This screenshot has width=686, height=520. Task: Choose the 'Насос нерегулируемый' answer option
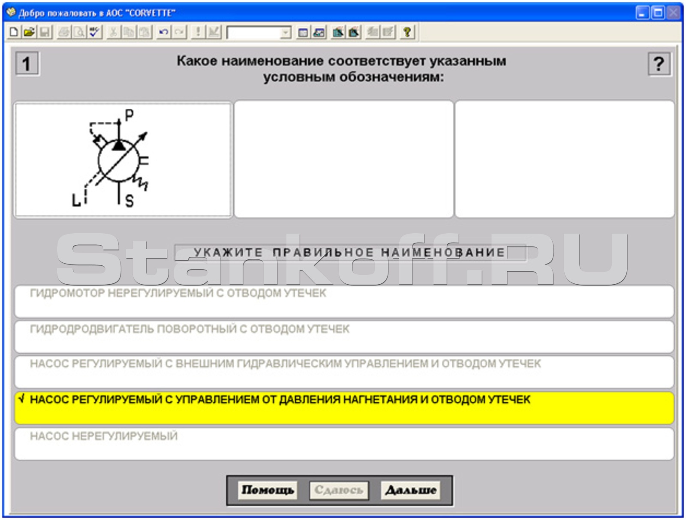[x=344, y=444]
